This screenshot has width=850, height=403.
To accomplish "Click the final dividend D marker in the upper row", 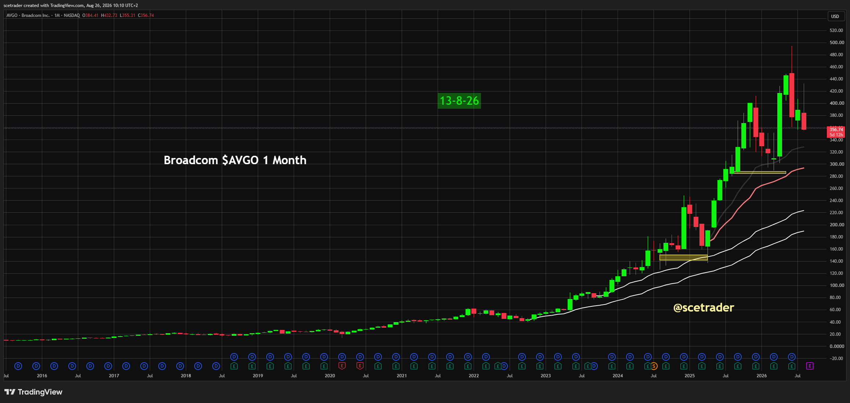I will (792, 357).
